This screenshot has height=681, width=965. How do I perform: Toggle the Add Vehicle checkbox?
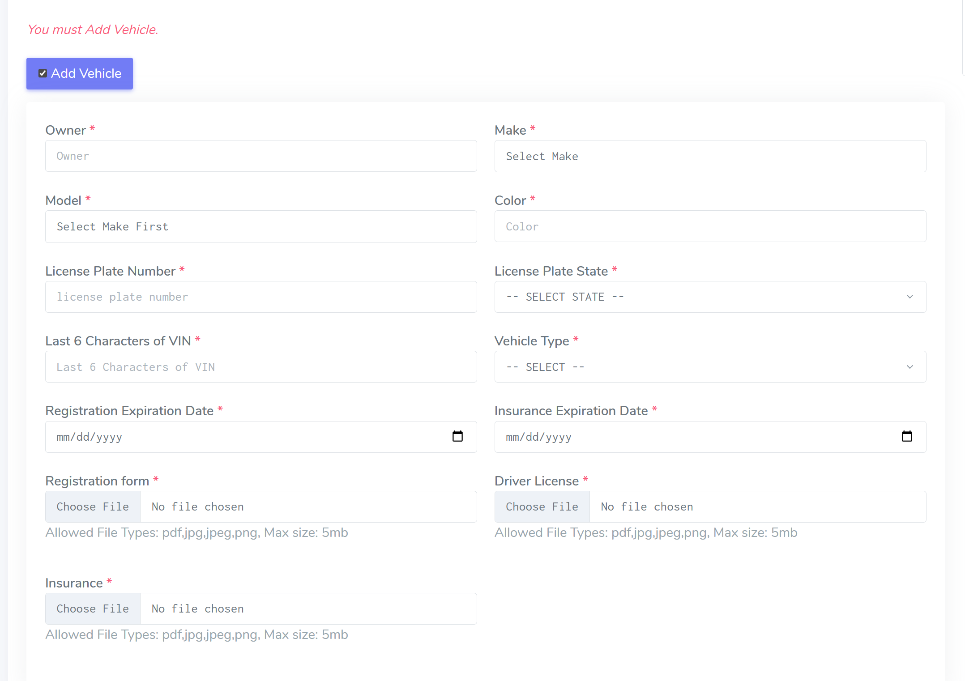click(43, 73)
